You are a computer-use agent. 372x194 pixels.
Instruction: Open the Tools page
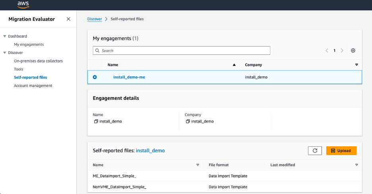point(19,69)
